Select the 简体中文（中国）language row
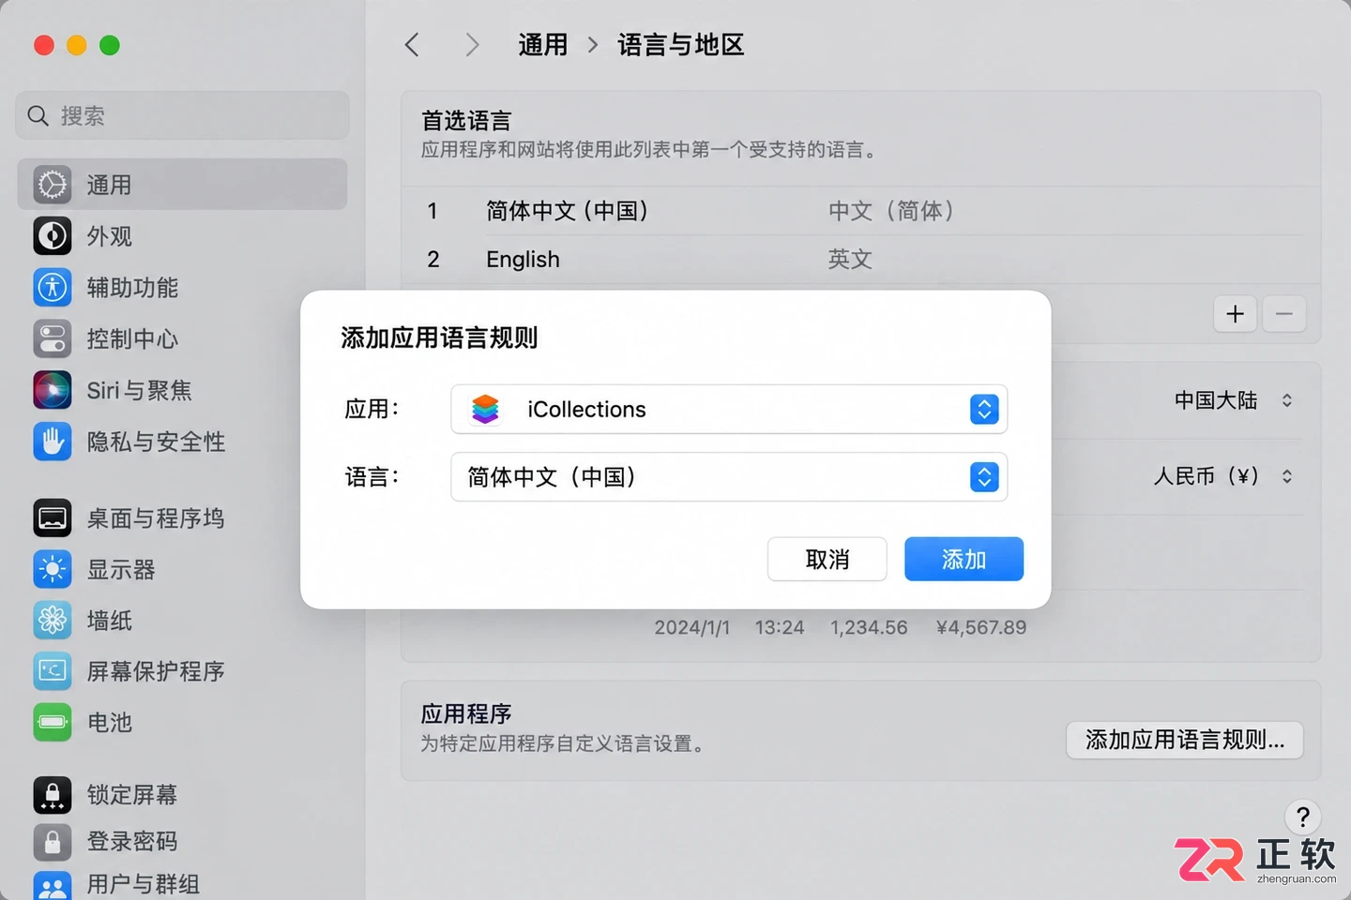1351x900 pixels. (x=860, y=211)
